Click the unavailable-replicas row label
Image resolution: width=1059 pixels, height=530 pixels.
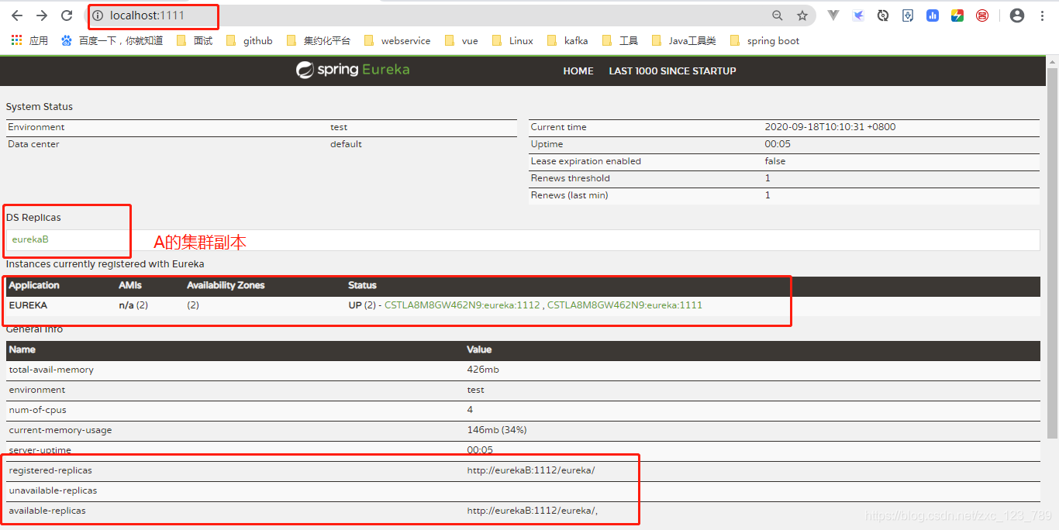53,490
